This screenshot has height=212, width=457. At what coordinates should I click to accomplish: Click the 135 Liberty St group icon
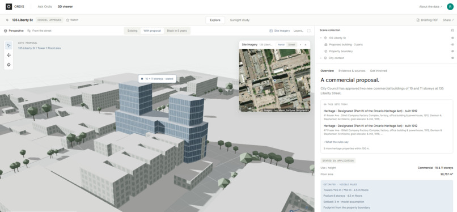[325, 38]
